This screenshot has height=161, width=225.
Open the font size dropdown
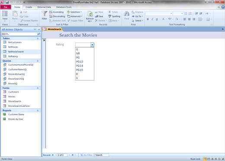tap(182, 13)
